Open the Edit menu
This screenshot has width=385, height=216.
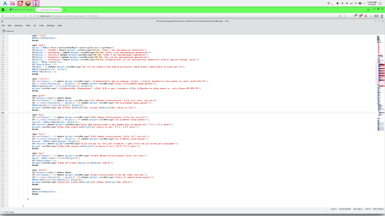(9, 26)
